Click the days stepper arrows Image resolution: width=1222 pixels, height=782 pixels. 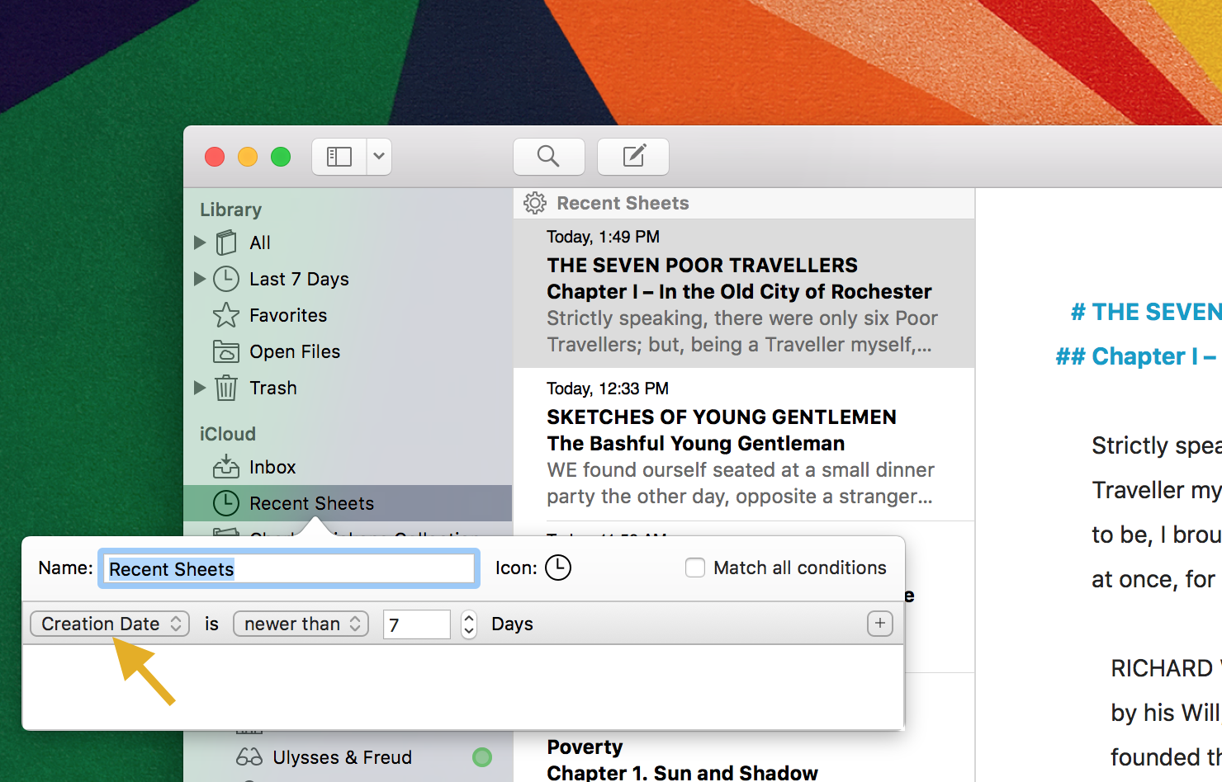(x=469, y=624)
